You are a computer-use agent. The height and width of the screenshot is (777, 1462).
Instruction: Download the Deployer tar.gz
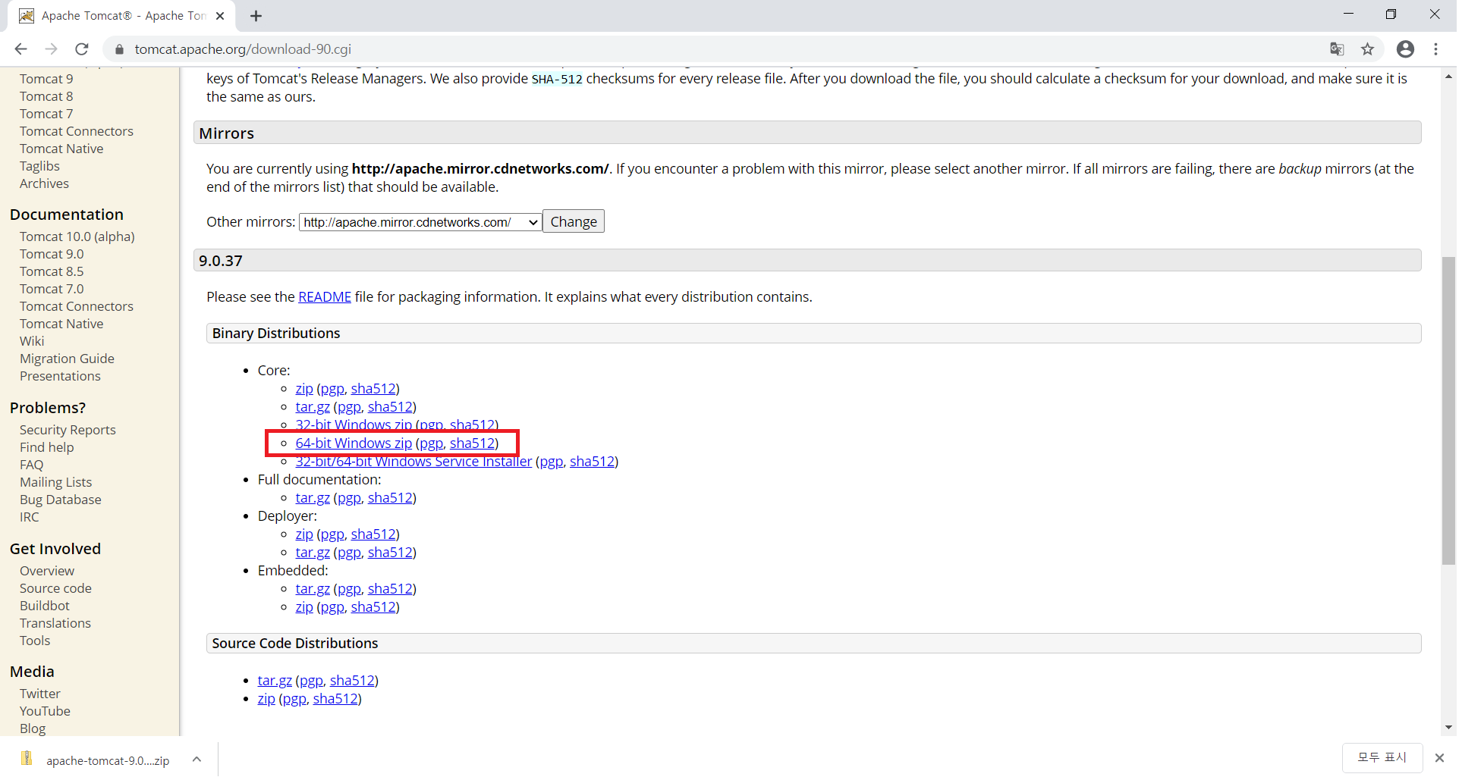click(x=313, y=553)
